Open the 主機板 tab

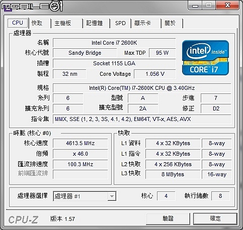[x=67, y=23]
